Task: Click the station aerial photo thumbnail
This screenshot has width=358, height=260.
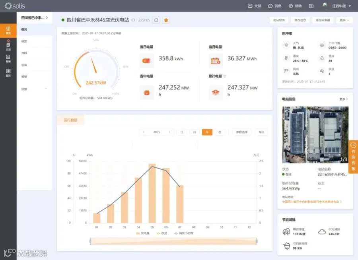Action: click(315, 135)
